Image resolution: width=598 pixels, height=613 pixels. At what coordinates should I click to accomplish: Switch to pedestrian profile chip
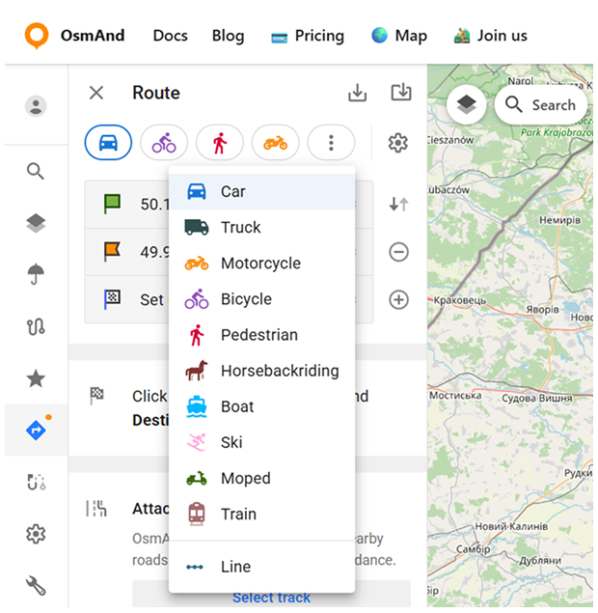point(220,143)
